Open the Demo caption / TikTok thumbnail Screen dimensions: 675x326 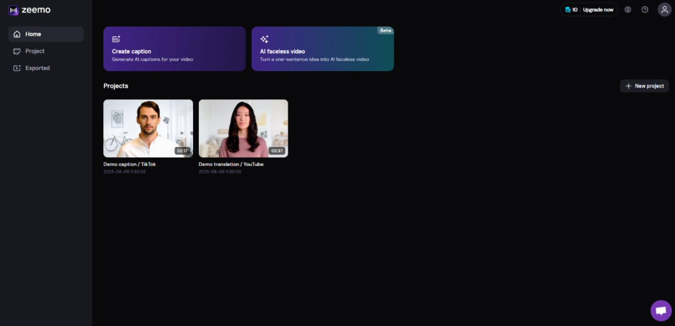tap(148, 128)
